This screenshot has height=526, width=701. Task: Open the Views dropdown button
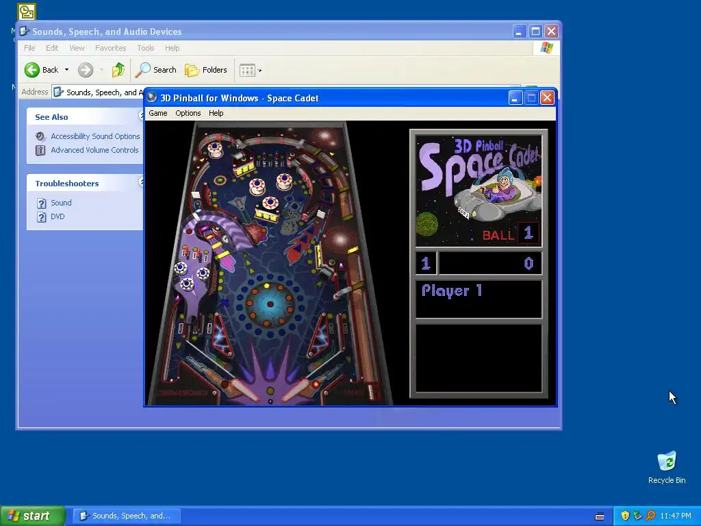point(251,71)
